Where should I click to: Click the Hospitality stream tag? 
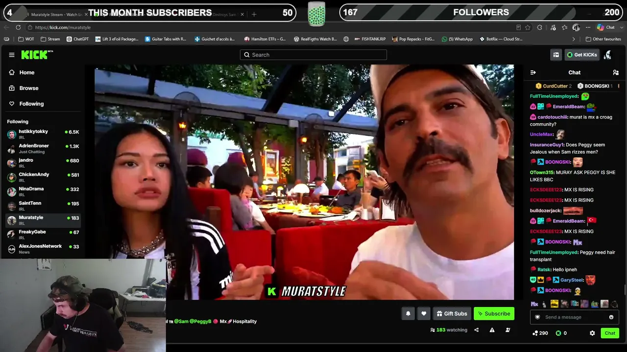244,321
